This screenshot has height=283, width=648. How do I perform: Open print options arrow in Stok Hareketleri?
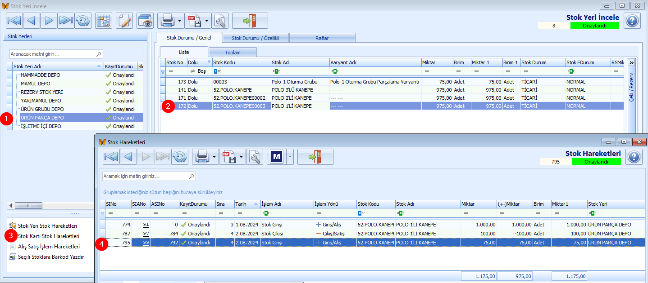(214, 157)
